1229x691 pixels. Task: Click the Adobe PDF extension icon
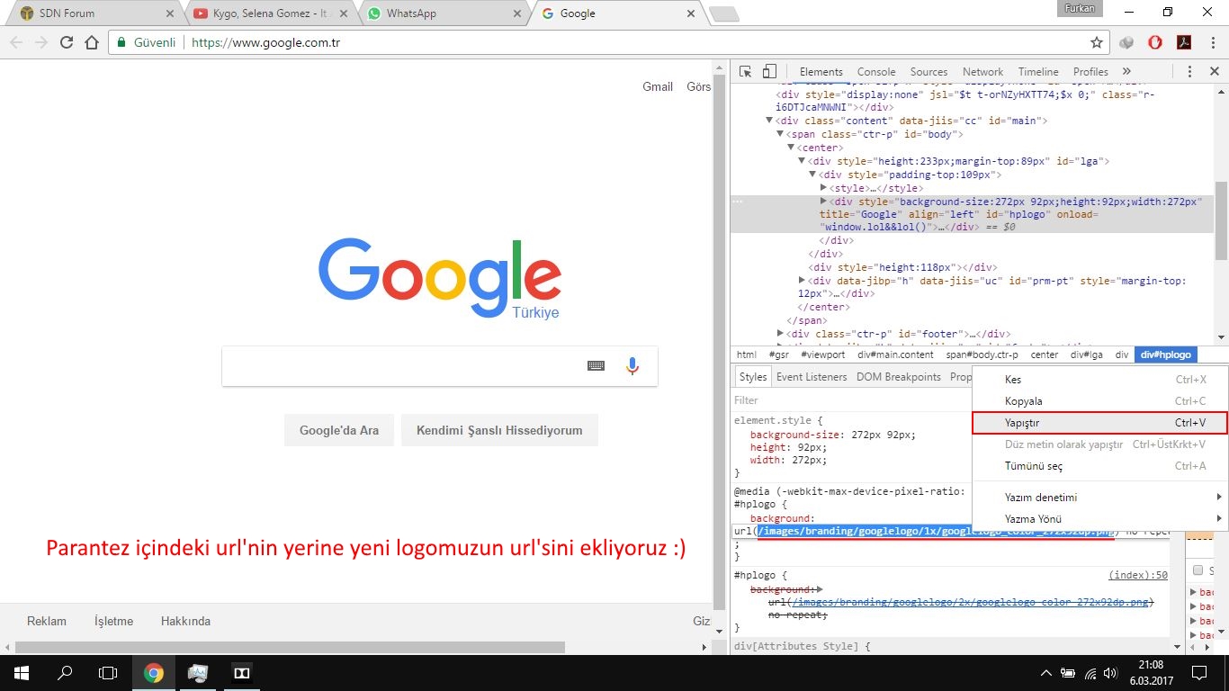(x=1185, y=42)
